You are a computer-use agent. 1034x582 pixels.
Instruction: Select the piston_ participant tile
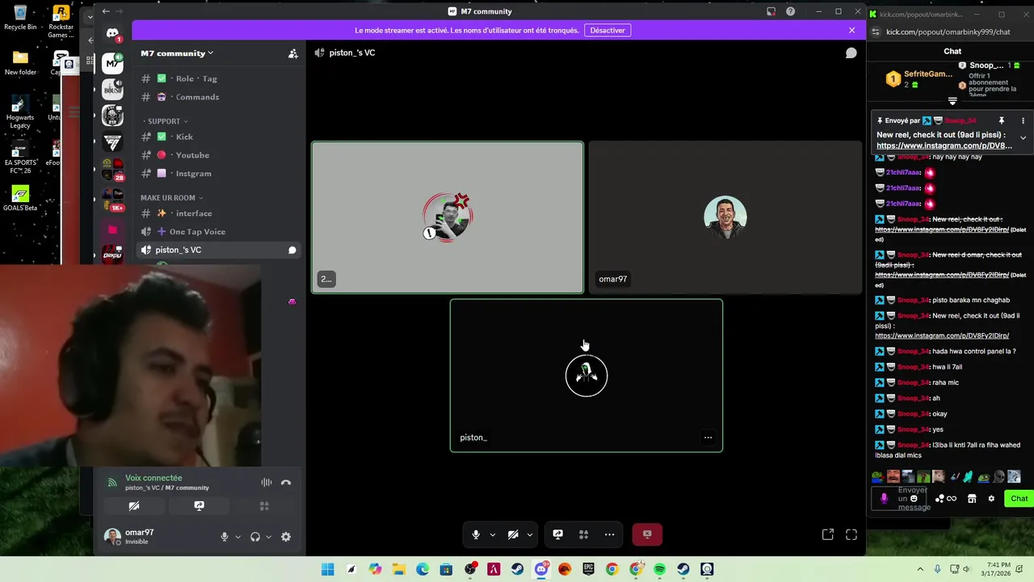pyautogui.click(x=586, y=375)
